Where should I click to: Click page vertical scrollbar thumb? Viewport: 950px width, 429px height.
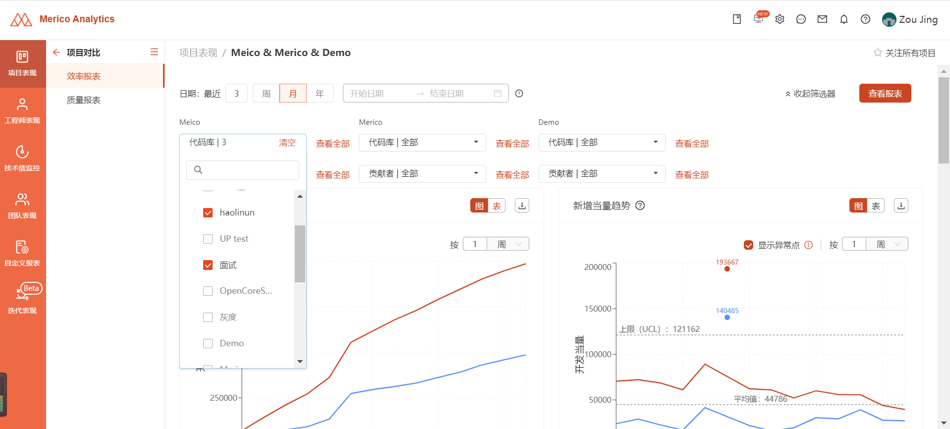(944, 120)
